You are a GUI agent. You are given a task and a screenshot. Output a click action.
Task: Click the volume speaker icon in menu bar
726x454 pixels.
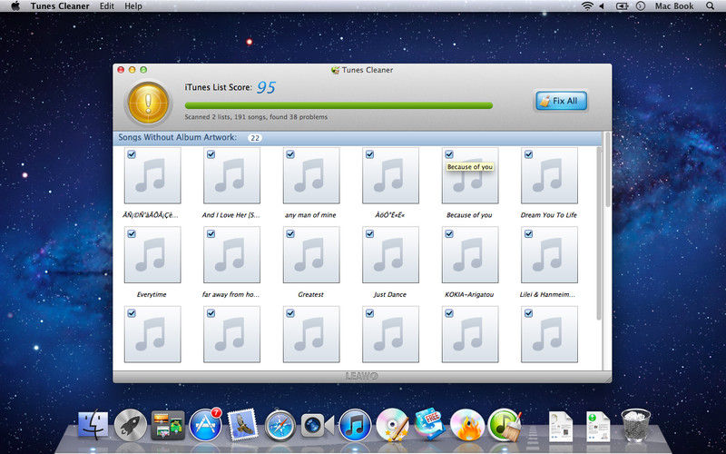point(602,6)
